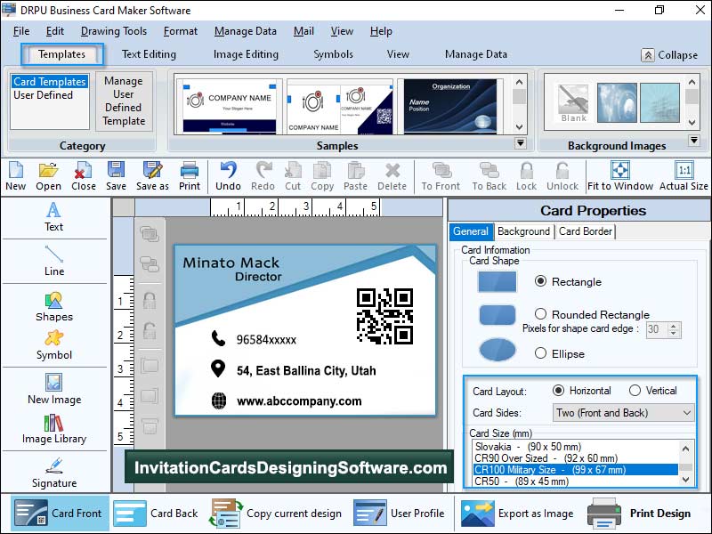Expand the Background Images gallery
This screenshot has width=712, height=534.
[x=695, y=140]
